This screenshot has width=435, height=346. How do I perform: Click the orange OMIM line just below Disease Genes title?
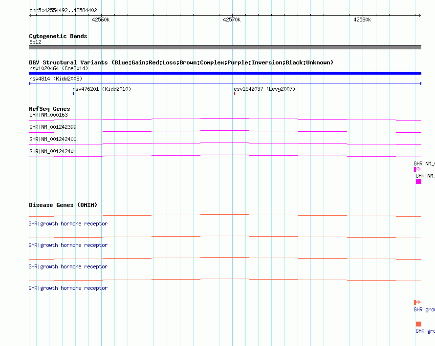[225, 215]
